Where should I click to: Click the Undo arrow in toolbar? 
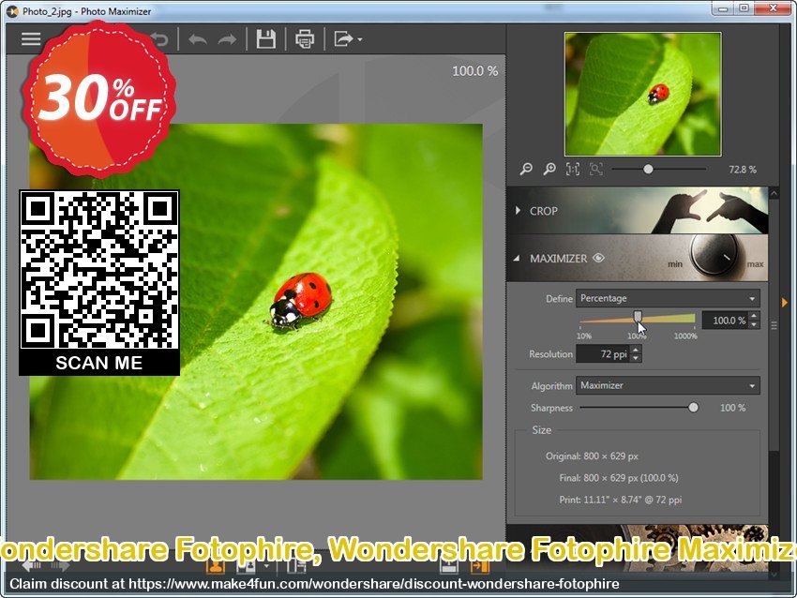pyautogui.click(x=198, y=39)
